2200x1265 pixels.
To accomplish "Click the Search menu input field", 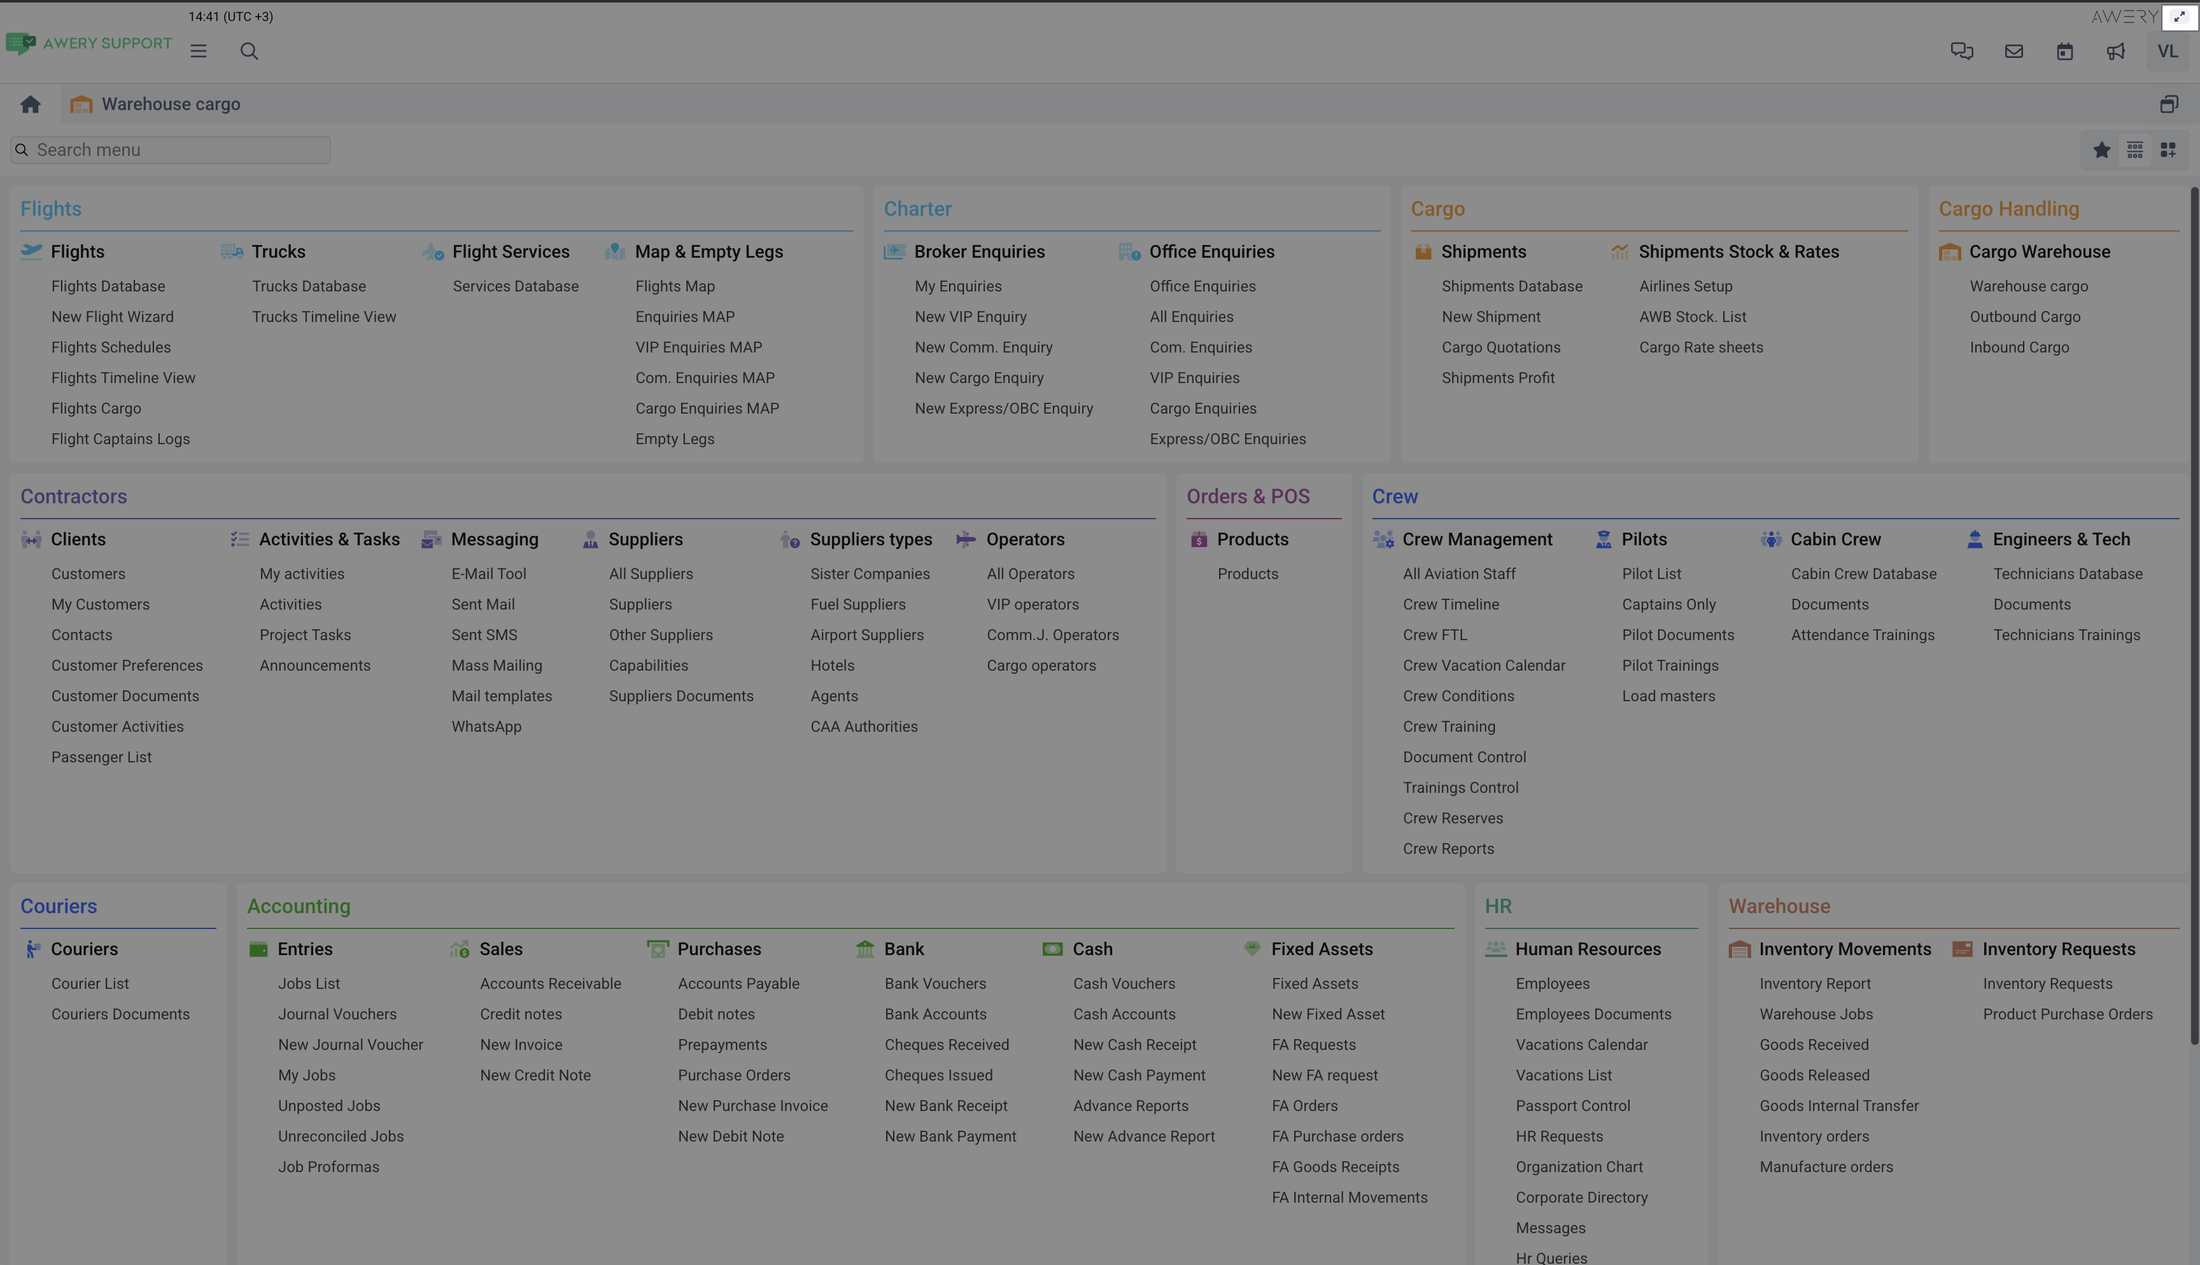I will click(x=174, y=150).
